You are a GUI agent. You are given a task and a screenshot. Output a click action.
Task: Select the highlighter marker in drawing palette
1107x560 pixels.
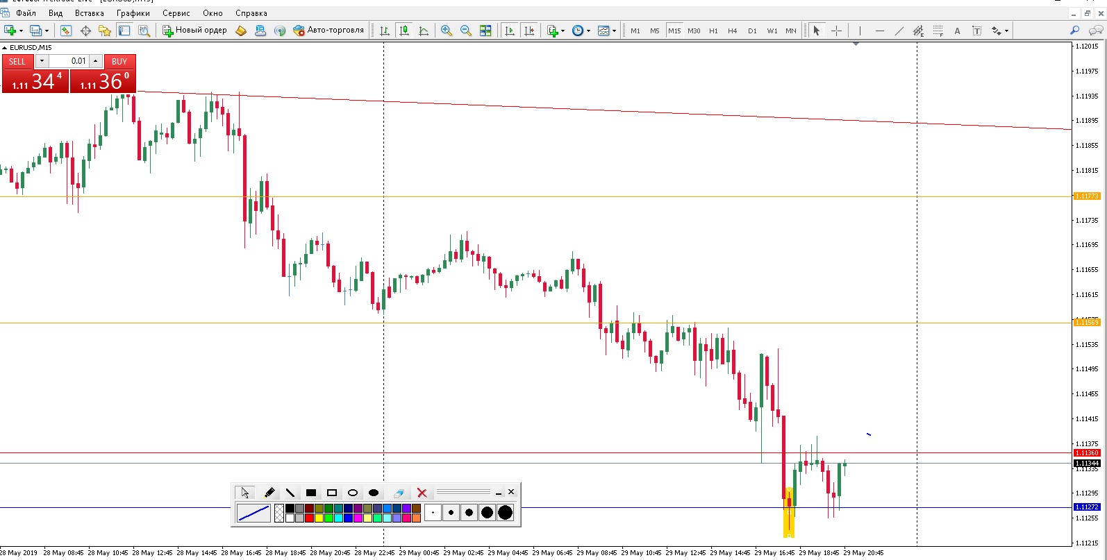[269, 493]
